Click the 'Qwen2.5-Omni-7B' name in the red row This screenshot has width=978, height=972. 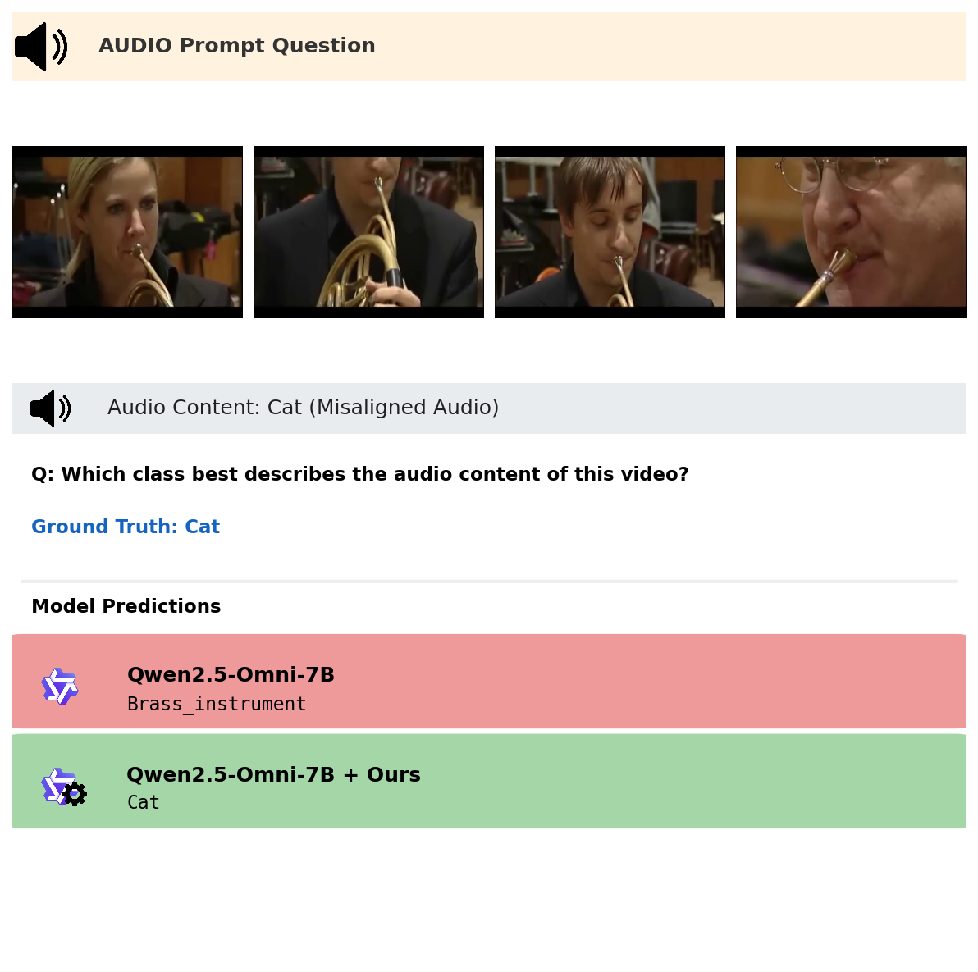(x=231, y=675)
